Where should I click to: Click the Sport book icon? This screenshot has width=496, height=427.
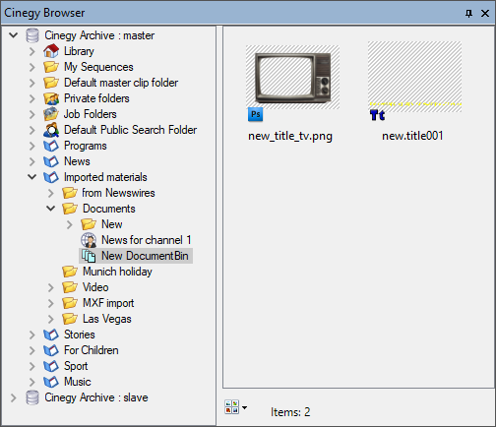pos(51,366)
